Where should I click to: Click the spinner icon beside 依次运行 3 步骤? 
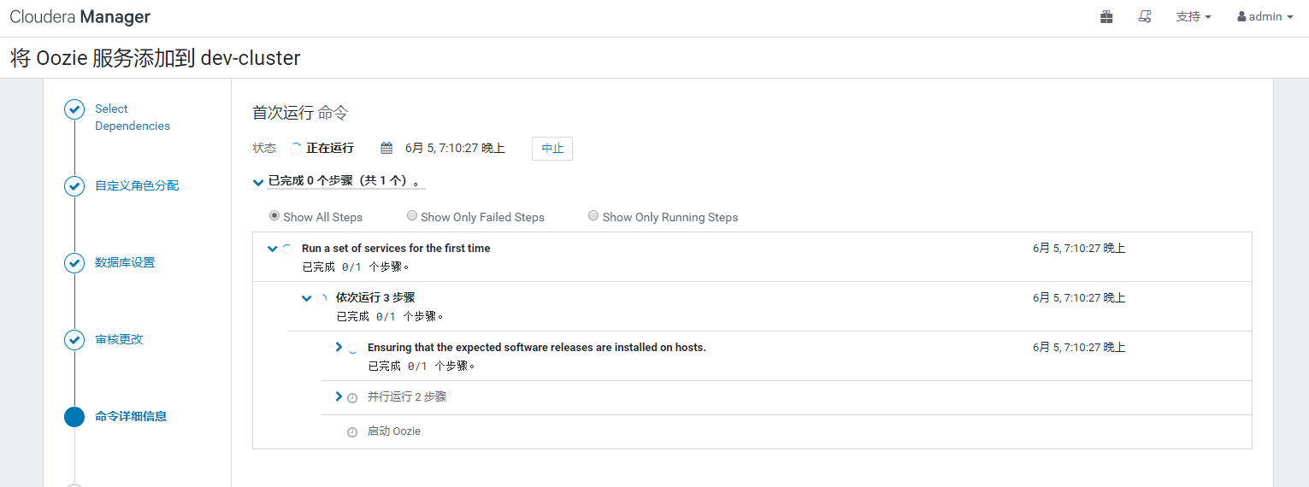[x=321, y=299]
